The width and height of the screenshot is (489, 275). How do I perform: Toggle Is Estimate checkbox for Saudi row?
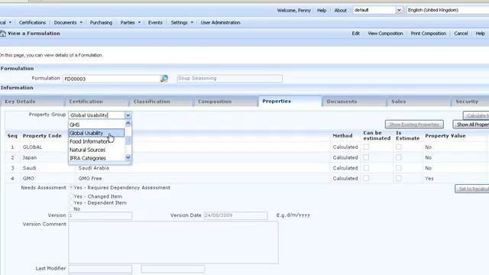point(399,168)
